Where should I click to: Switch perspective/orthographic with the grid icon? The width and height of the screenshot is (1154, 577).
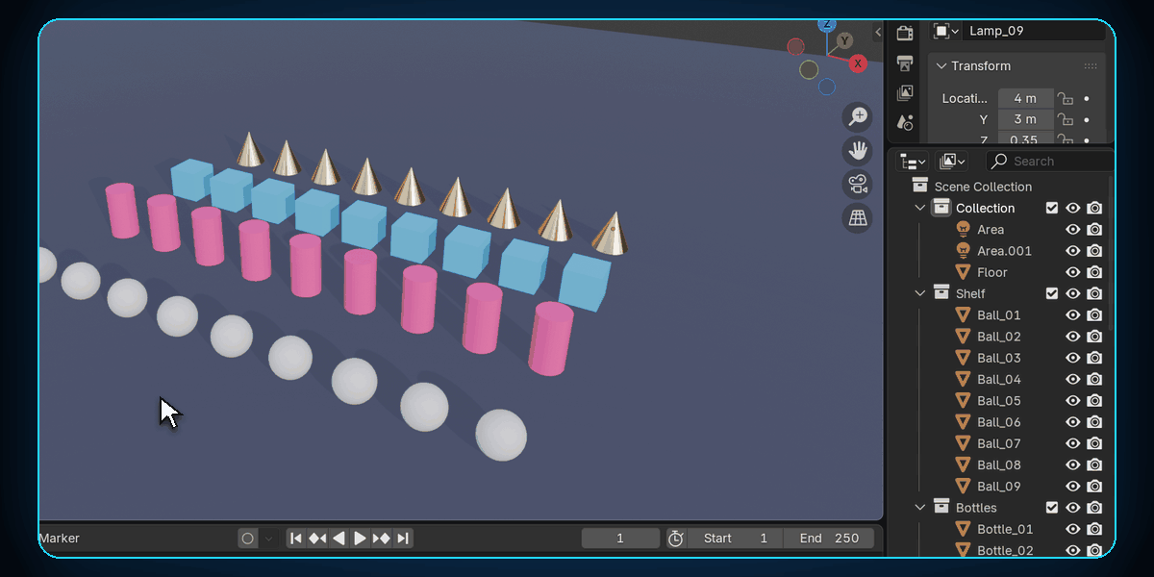(x=857, y=218)
